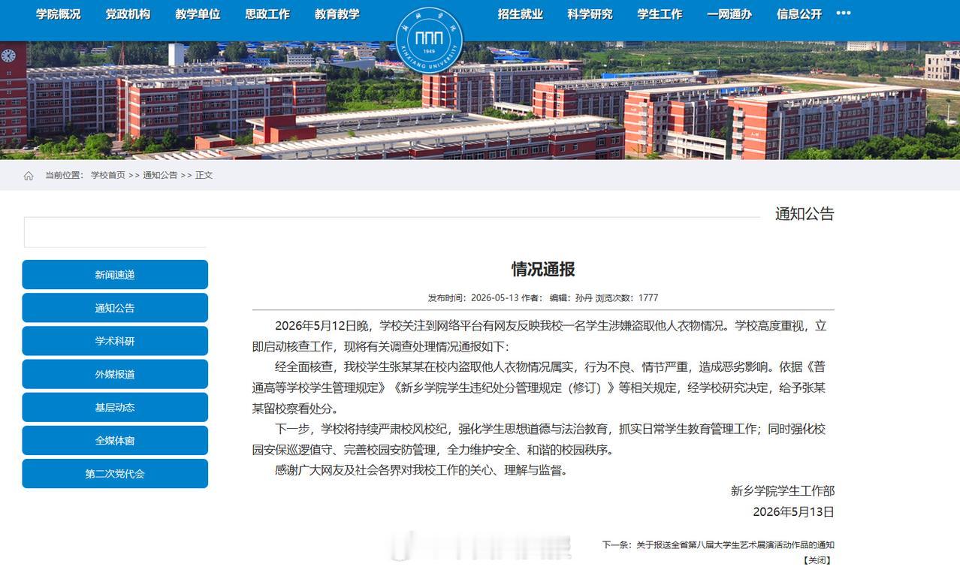Open the 党政机构 menu
The image size is (960, 570).
tap(128, 14)
